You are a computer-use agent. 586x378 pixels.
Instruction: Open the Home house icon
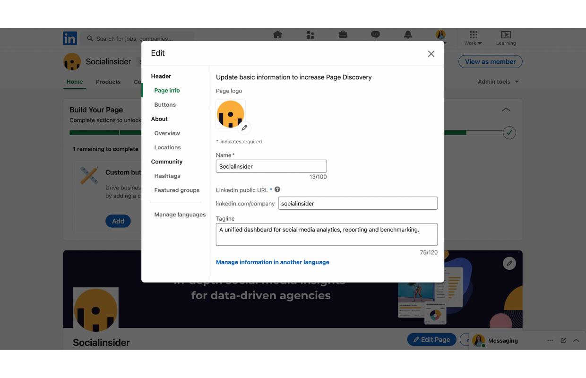pyautogui.click(x=278, y=34)
